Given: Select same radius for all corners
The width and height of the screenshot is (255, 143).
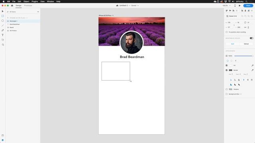Looking at the screenshot, I should 228,61.
